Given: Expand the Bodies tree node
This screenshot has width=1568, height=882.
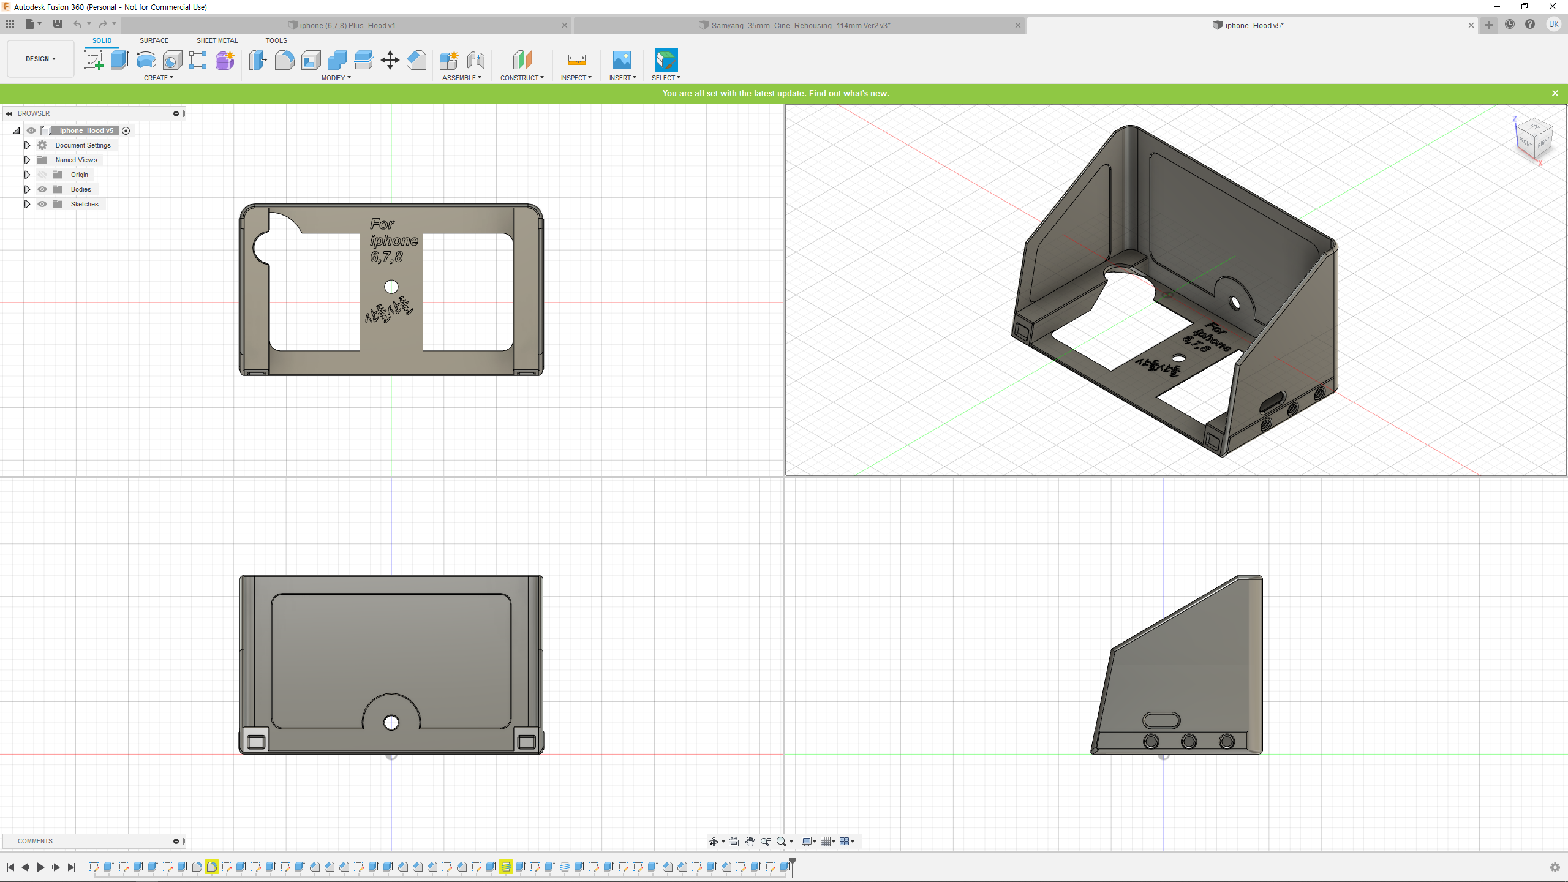Looking at the screenshot, I should (x=27, y=189).
